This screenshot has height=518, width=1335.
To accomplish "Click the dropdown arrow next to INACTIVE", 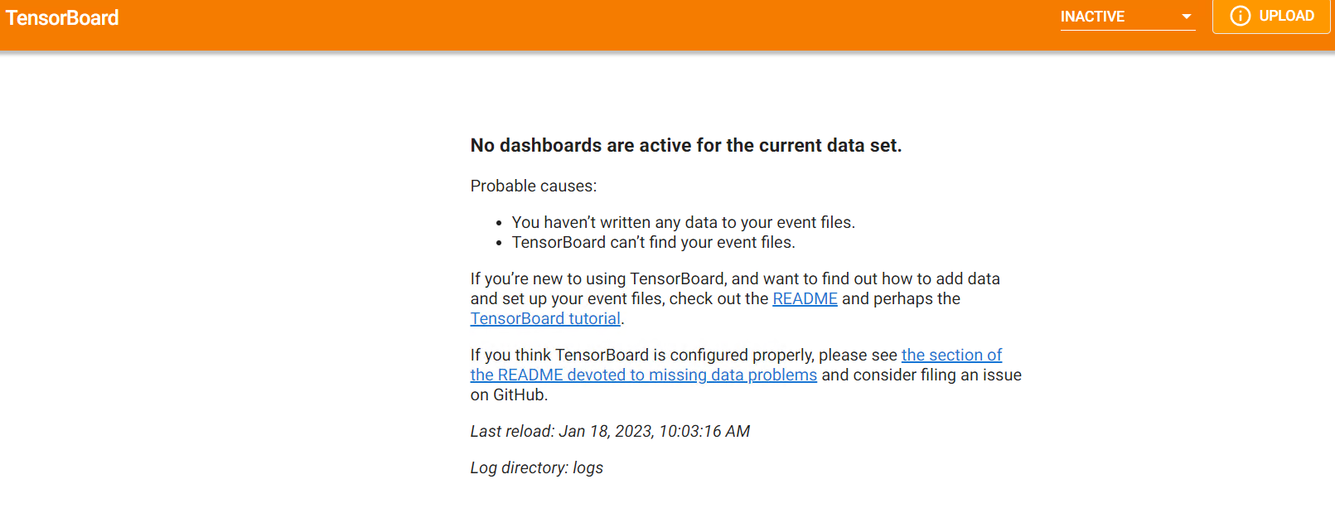I will point(1187,16).
